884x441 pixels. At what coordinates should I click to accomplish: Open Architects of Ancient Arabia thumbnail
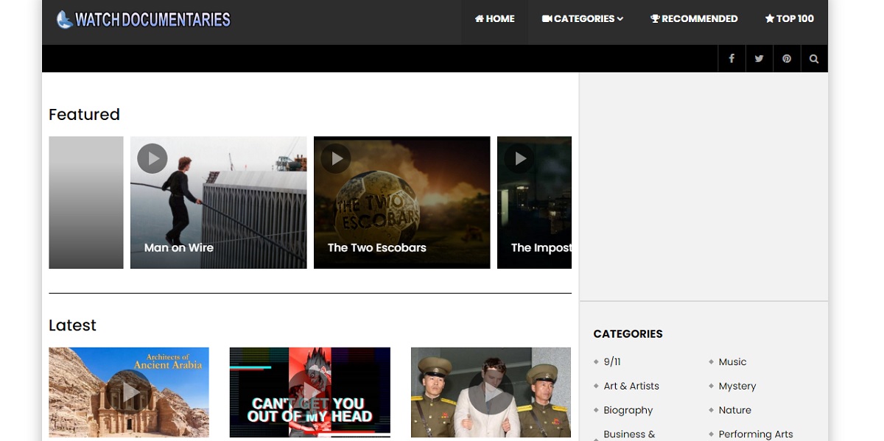coord(129,392)
